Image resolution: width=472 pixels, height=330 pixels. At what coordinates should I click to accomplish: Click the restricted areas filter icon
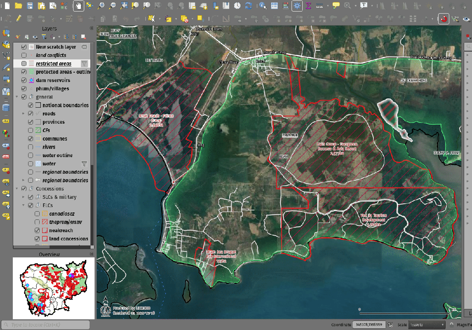point(84,64)
